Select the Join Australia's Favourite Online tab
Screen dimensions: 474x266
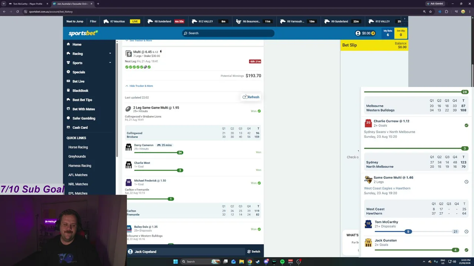coord(72,4)
